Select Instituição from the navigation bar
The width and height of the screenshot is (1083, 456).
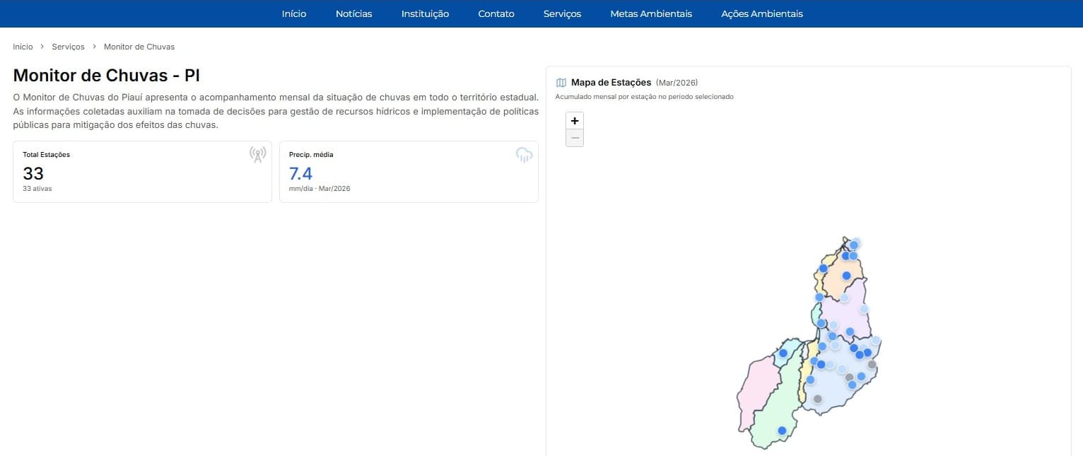pos(424,13)
